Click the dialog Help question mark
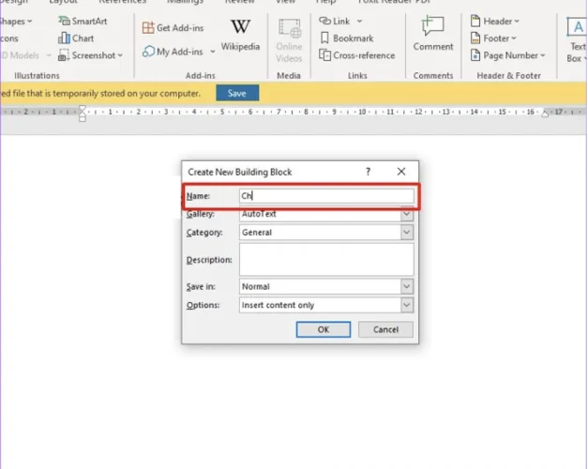Image resolution: width=588 pixels, height=469 pixels. (368, 172)
